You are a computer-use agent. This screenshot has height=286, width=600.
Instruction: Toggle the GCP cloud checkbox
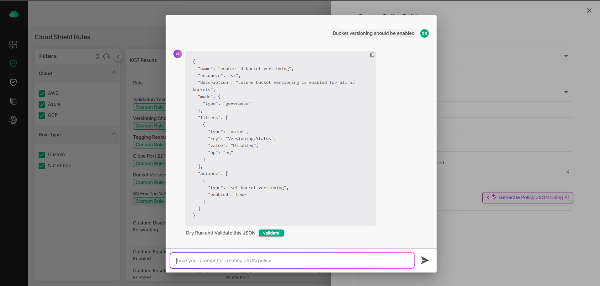coord(42,116)
